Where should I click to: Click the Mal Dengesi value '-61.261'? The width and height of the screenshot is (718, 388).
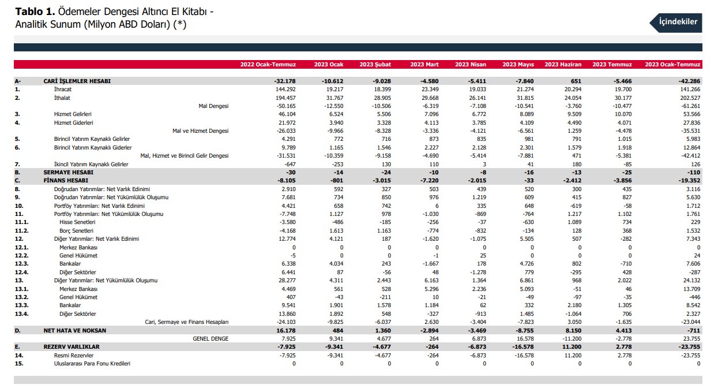(691, 106)
